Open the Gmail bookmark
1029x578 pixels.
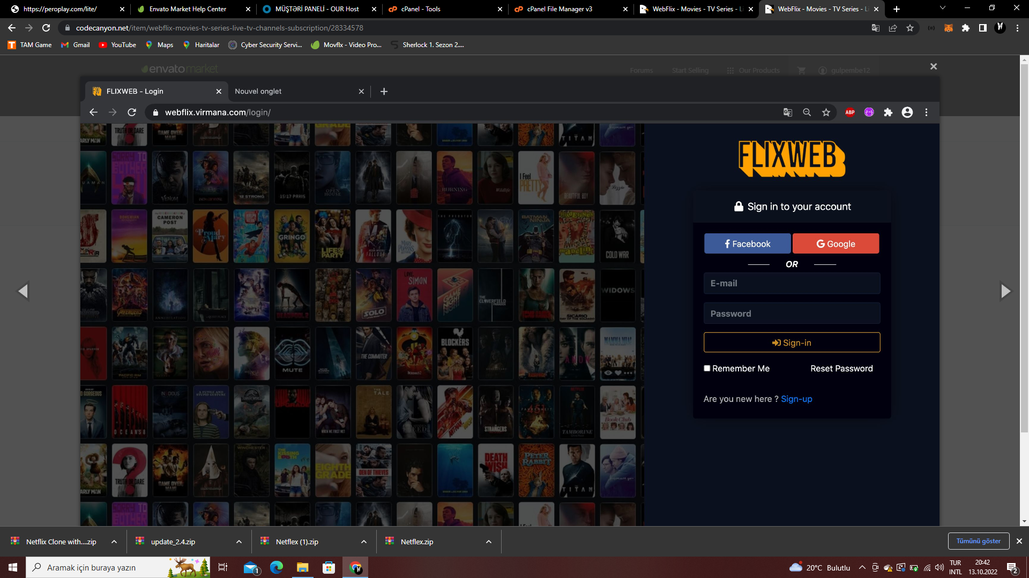coord(76,45)
